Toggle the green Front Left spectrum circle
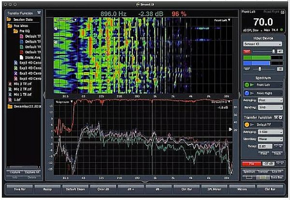The image size is (290, 200). [x=246, y=85]
